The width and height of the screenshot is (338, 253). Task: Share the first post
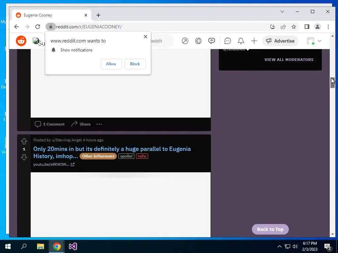point(81,124)
